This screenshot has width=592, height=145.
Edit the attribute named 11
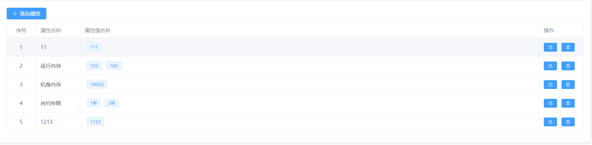click(x=550, y=47)
